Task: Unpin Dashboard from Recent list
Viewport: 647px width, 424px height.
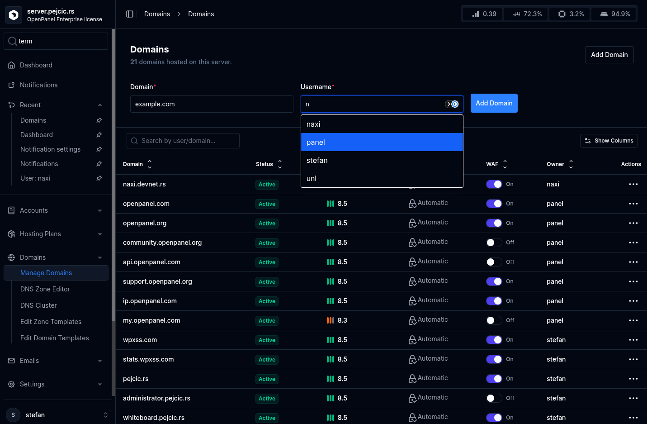Action: (99, 135)
